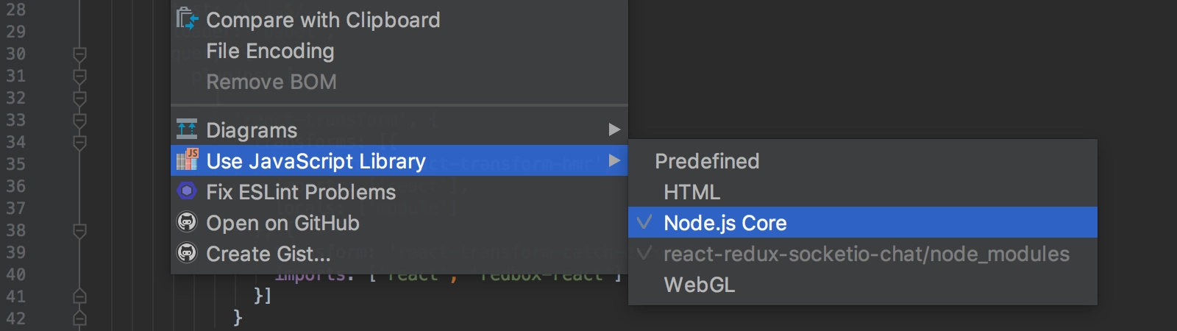Toggle the react-redux-socketio-chat/node_modules checkmark
Image resolution: width=1177 pixels, height=331 pixels.
tap(644, 253)
